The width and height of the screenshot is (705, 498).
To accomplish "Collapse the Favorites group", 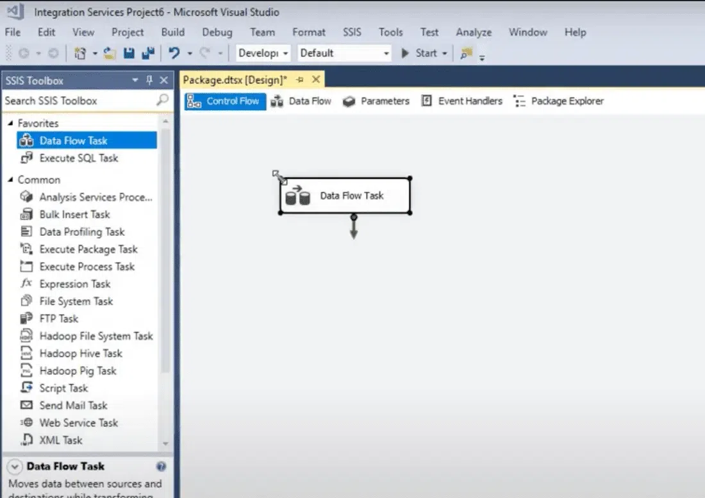I will [x=10, y=122].
